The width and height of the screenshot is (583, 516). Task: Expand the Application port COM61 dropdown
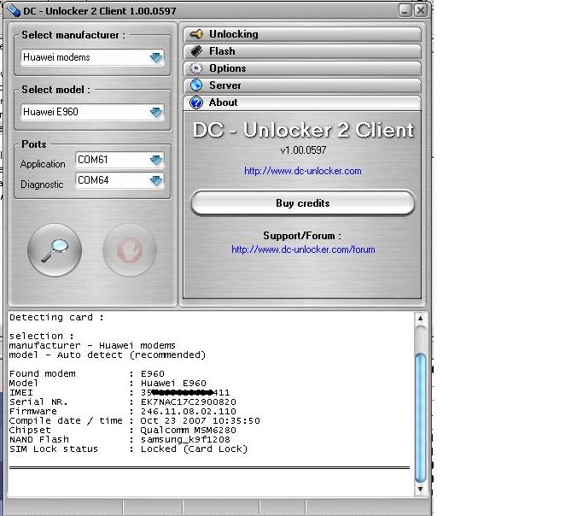click(155, 160)
